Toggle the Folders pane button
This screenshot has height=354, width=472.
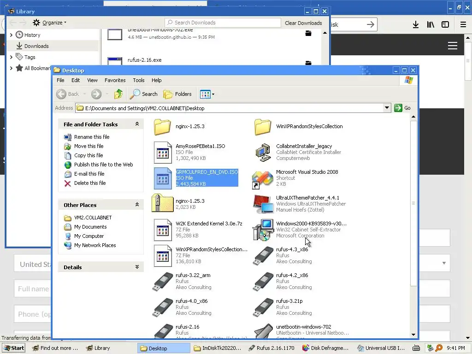[177, 94]
